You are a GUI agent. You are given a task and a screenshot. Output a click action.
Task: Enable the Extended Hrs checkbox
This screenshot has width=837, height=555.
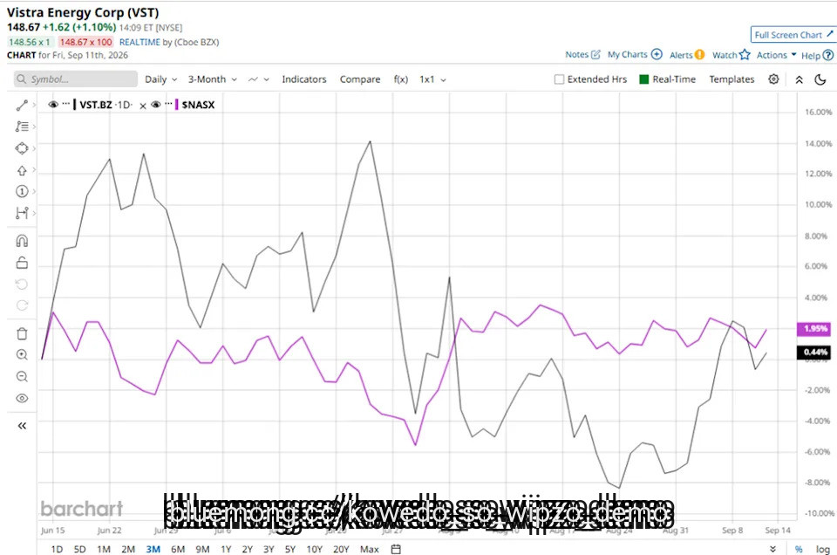coord(559,79)
